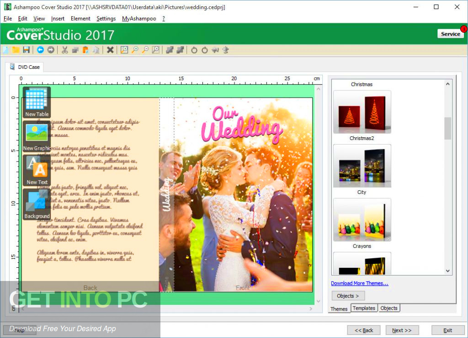
Task: Open a project with the folder icon
Action: click(16, 50)
